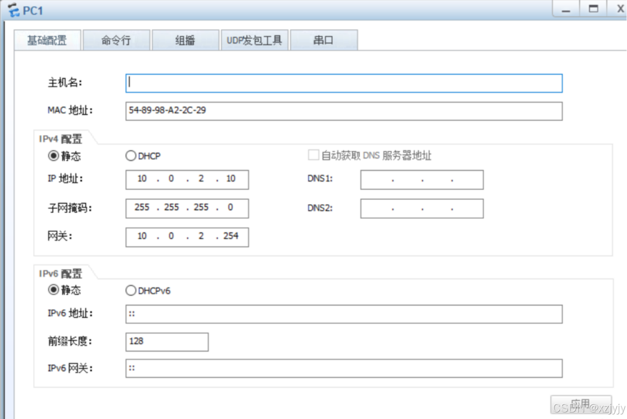Switch to the 基础配置 tab
This screenshot has width=627, height=419.
[x=47, y=40]
